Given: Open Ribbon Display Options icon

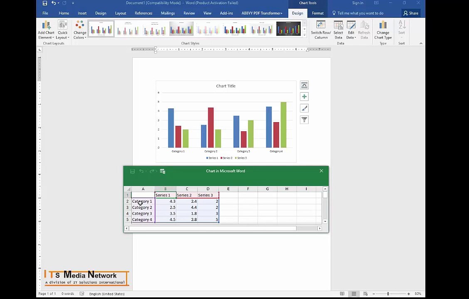Looking at the screenshot, I should coord(376,3).
